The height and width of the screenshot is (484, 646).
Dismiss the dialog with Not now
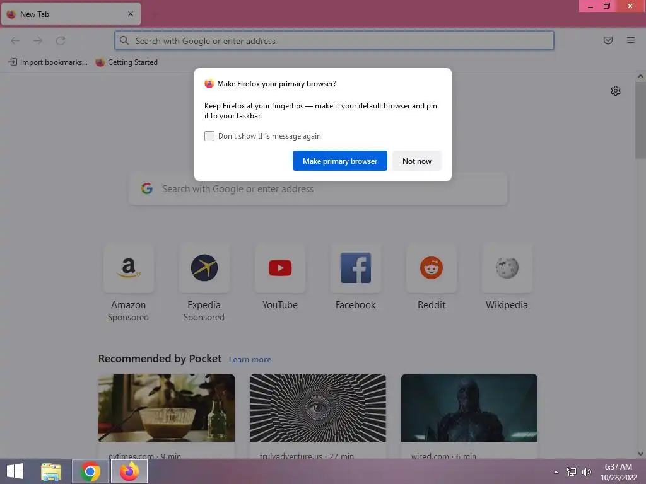pos(416,161)
